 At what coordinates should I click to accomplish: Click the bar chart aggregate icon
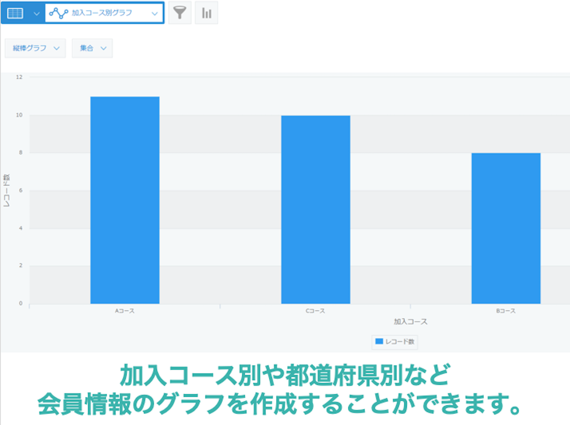tap(206, 14)
